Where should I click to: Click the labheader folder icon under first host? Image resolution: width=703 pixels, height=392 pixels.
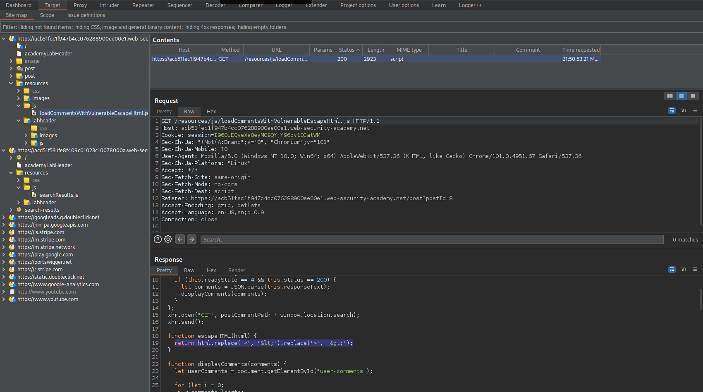(x=27, y=120)
